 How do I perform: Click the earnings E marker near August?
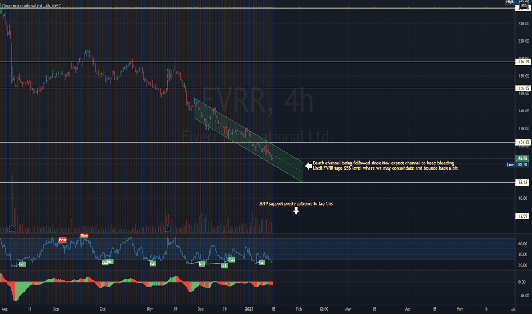pyautogui.click(x=11, y=229)
